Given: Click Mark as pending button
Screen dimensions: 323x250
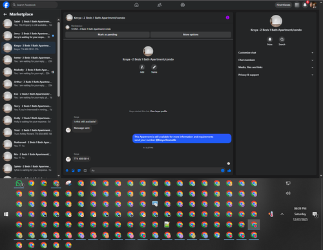Looking at the screenshot, I should point(107,35).
